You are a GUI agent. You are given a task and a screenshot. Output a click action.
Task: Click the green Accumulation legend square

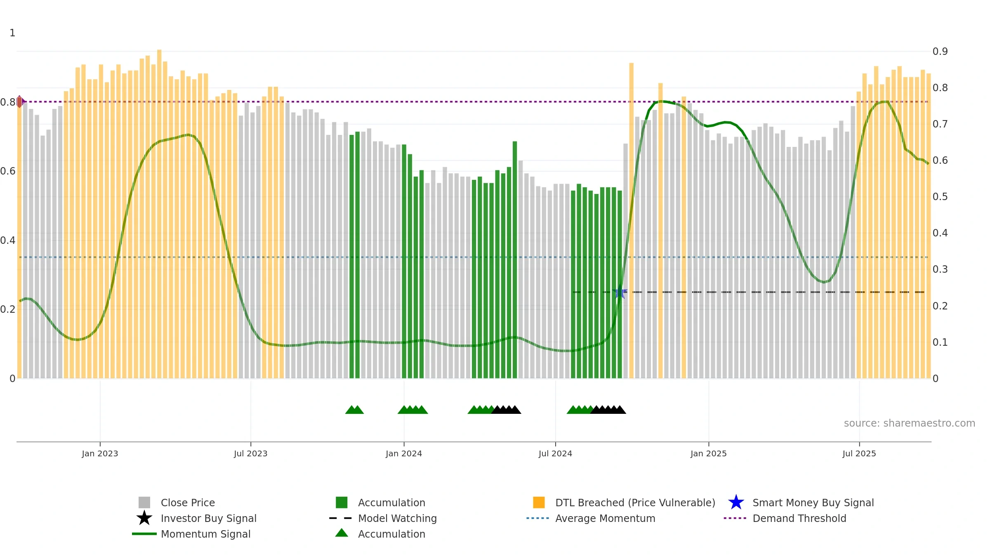342,502
